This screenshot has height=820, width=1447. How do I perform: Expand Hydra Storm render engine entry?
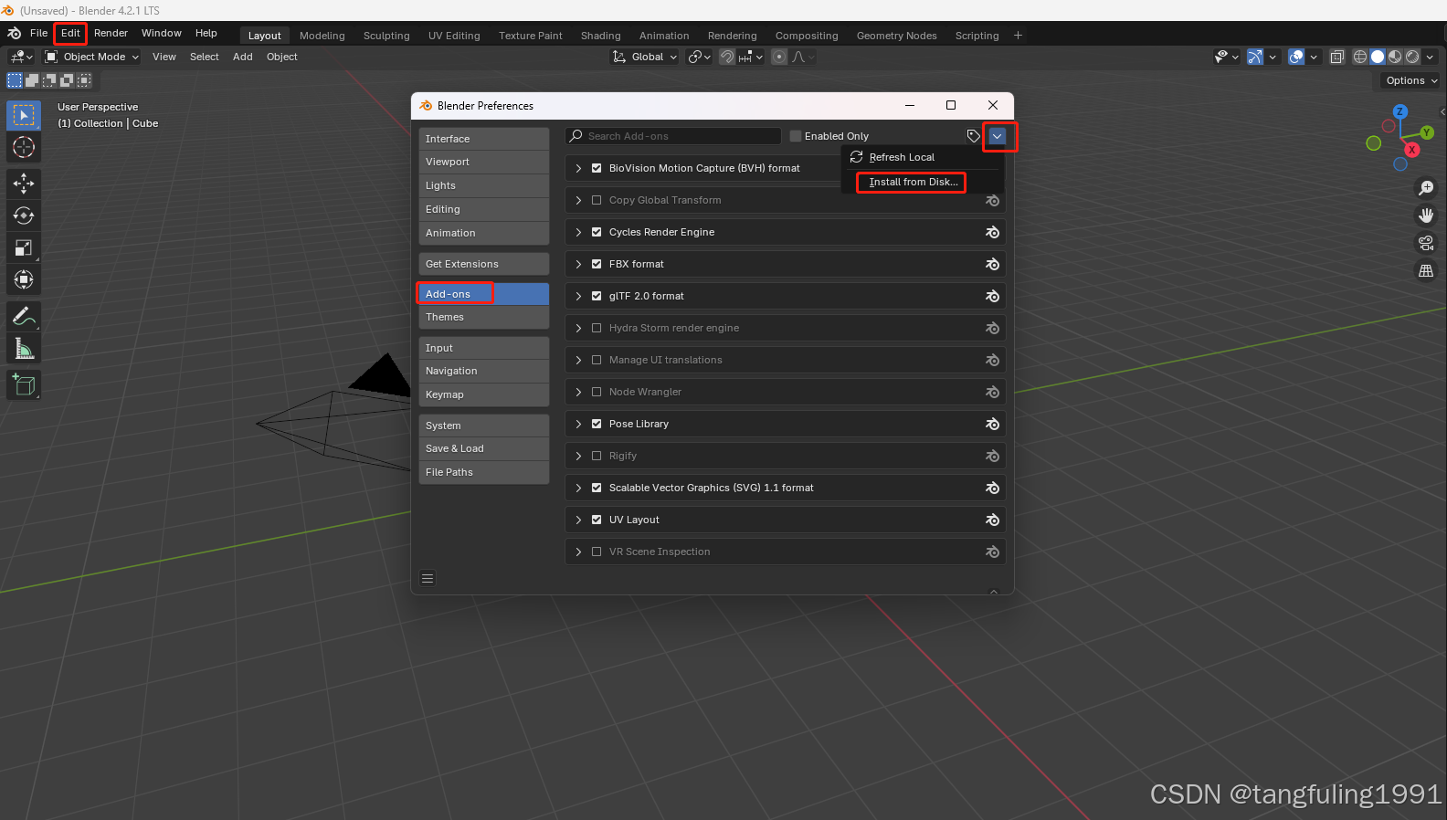coord(578,328)
